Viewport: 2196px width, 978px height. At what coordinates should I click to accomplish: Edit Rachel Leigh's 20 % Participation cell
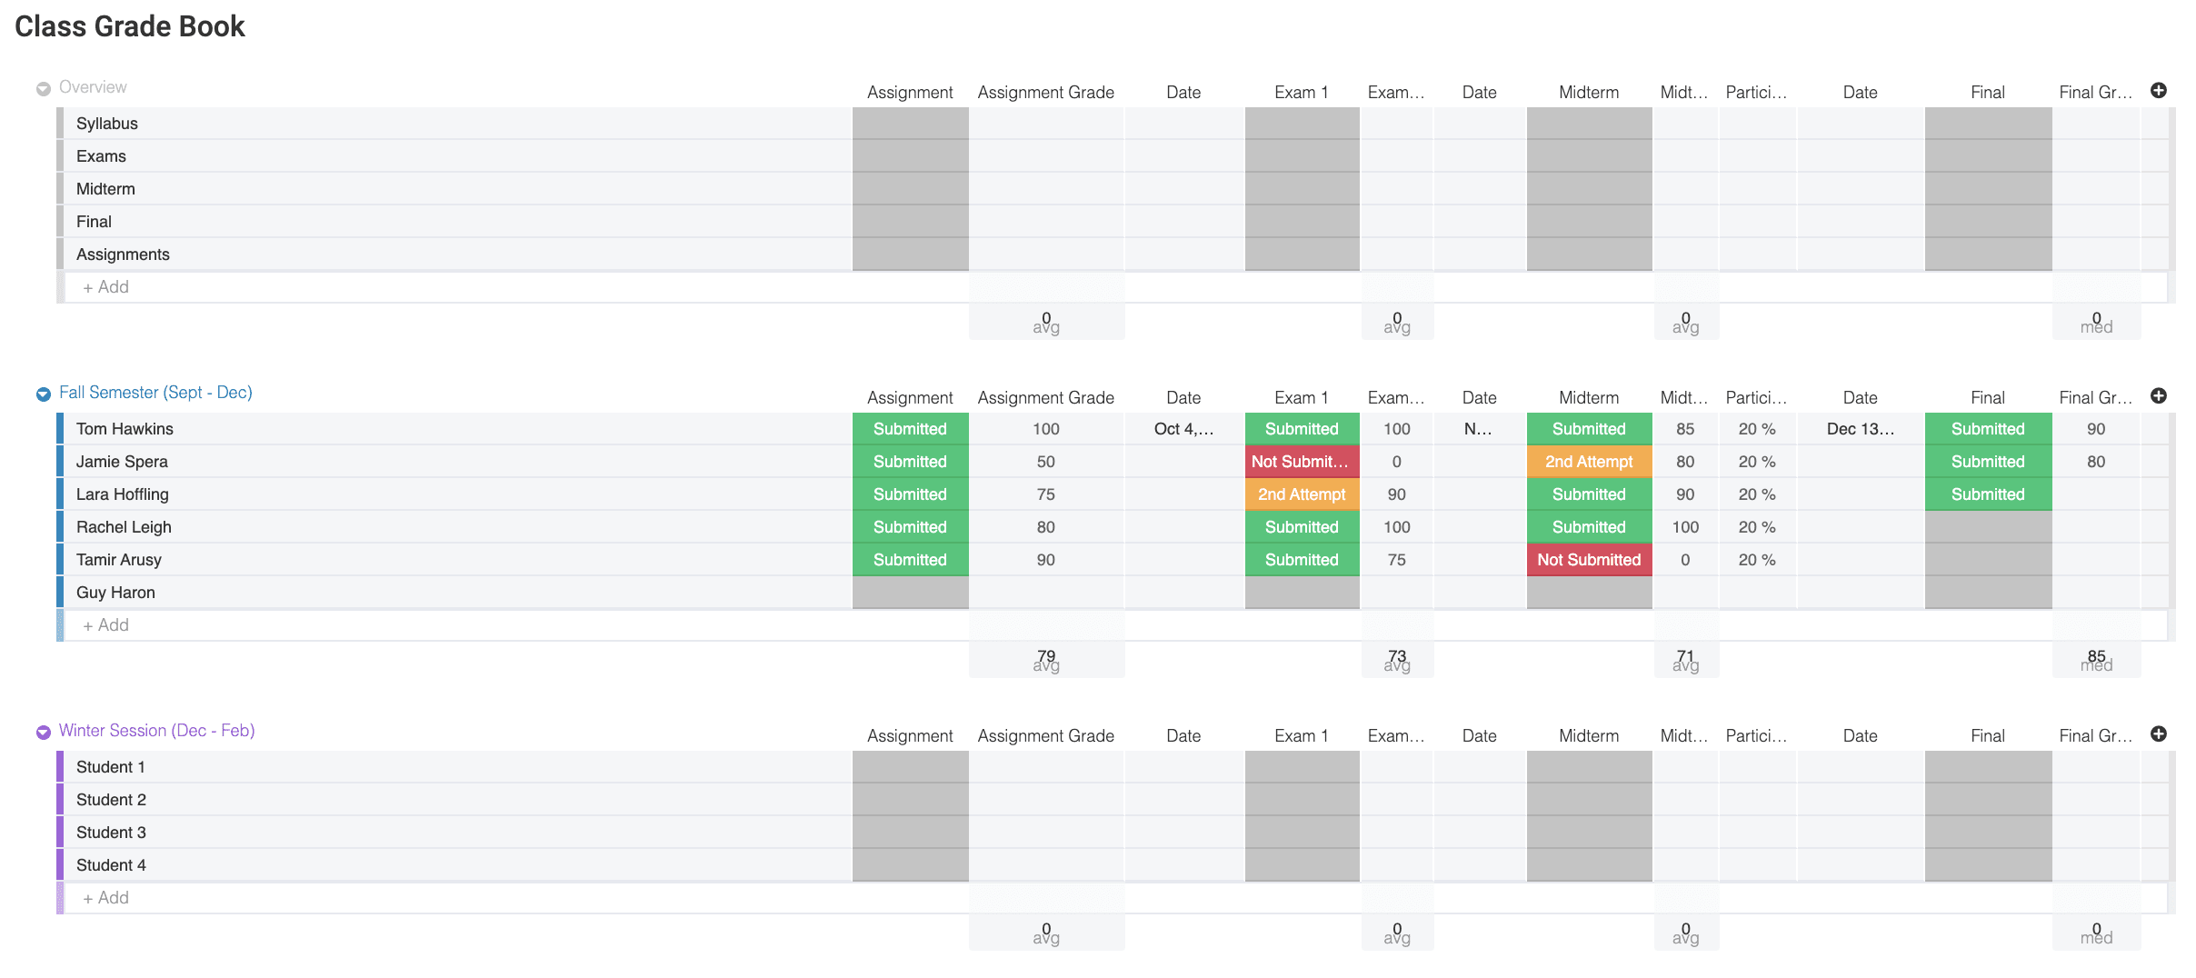point(1757,527)
